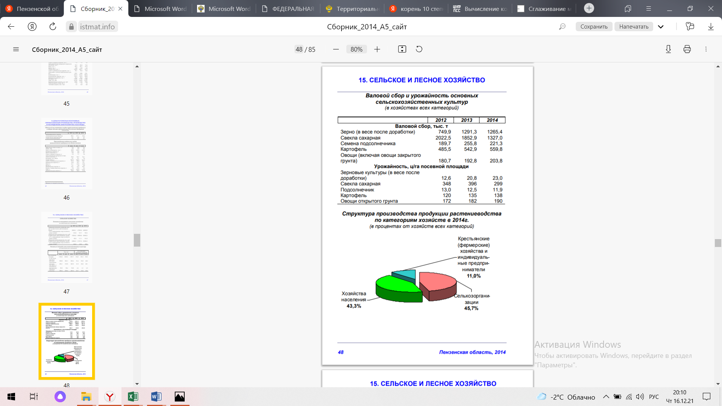The height and width of the screenshot is (406, 722).
Task: Click the pie label Хозяйства населения 43,3%
Action: coord(353,300)
